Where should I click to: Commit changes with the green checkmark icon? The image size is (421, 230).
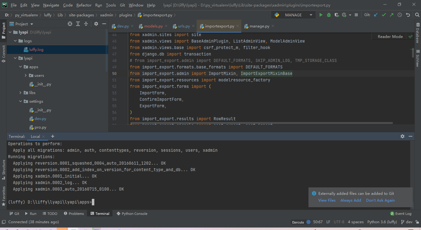coord(384,15)
